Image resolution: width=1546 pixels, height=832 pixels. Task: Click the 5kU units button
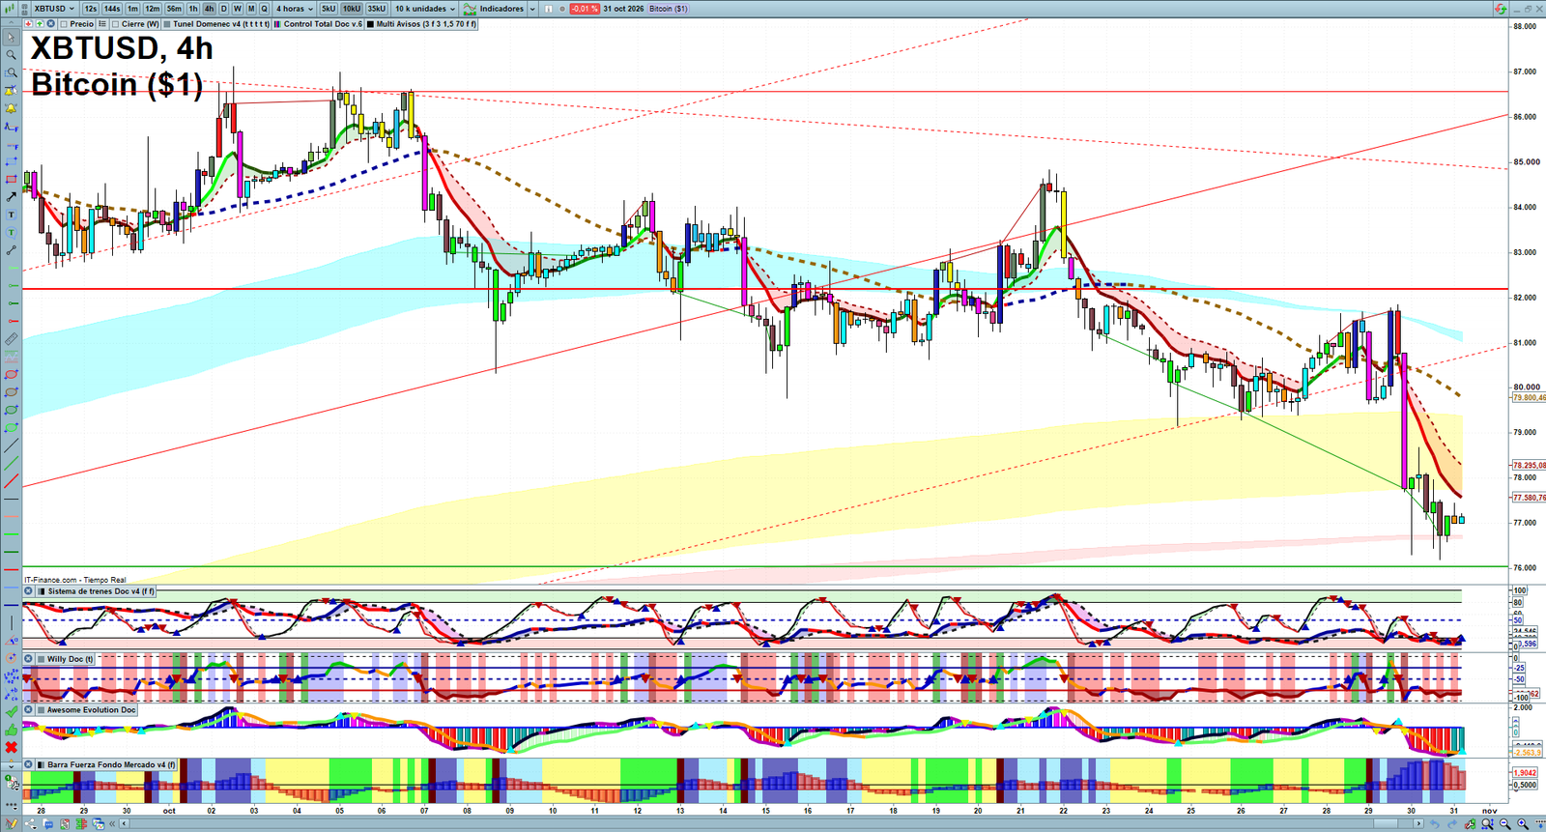tap(329, 9)
